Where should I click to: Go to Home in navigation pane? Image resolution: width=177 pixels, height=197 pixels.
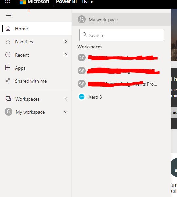[x=36, y=28]
